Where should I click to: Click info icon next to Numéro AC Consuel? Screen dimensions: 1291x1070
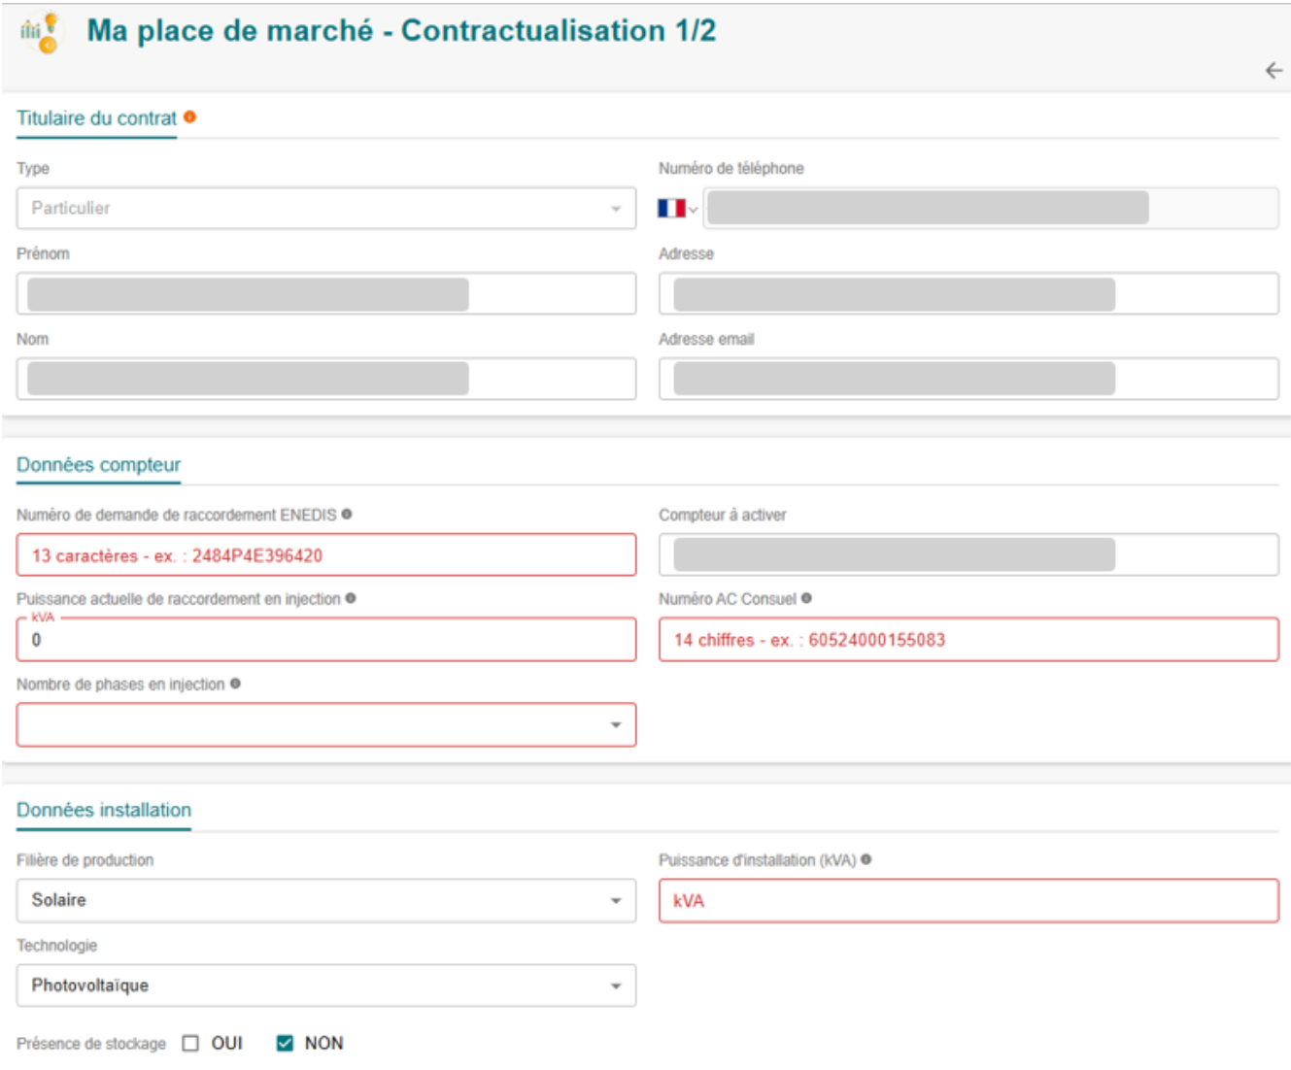click(806, 599)
